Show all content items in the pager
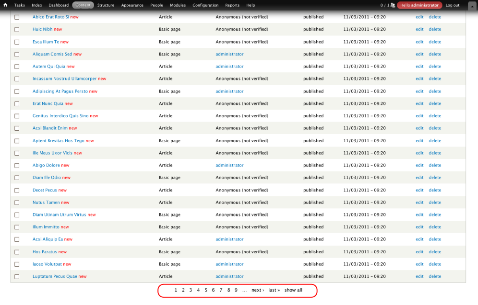 293,290
